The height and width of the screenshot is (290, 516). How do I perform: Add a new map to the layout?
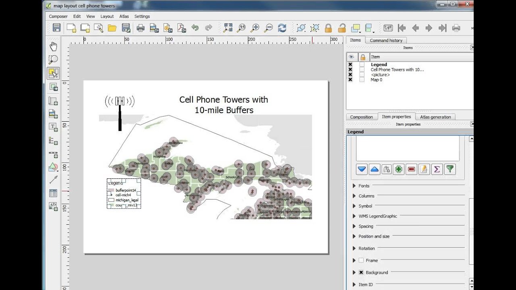(x=53, y=101)
